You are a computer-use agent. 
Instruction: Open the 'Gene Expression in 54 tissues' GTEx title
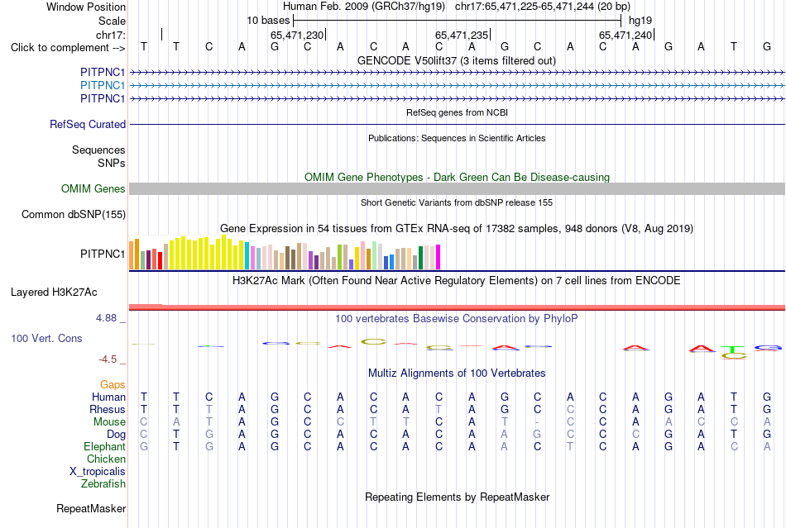457,229
